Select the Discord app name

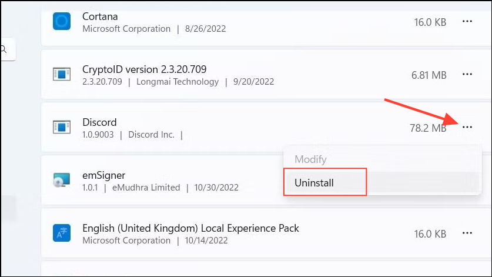pyautogui.click(x=99, y=122)
